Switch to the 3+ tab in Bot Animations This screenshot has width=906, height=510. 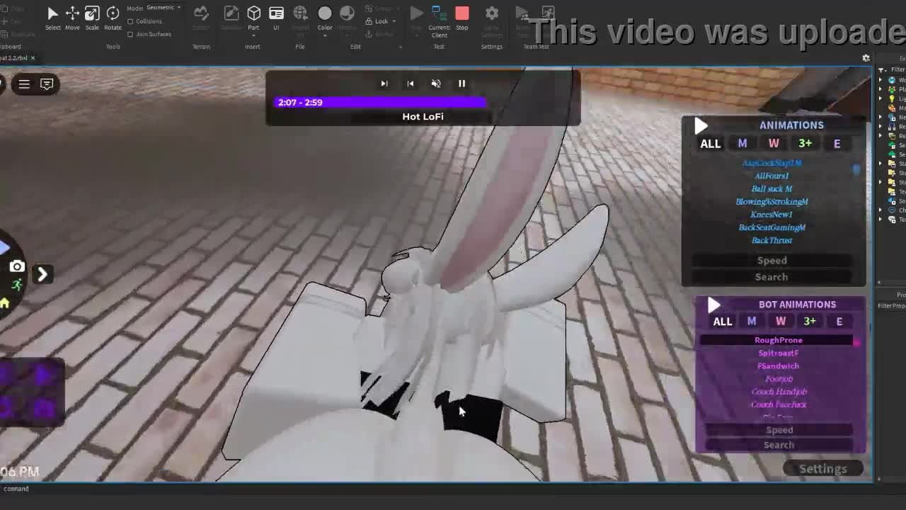[810, 322]
